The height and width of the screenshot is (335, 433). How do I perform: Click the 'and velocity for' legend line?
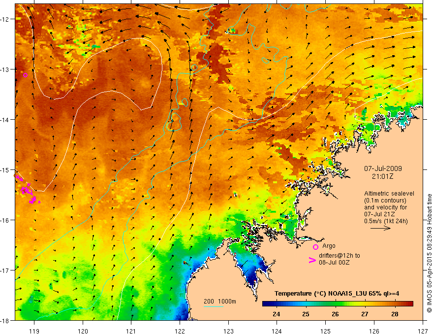[x=385, y=207]
